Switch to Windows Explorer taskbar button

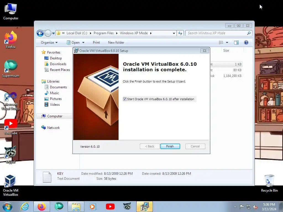(76, 206)
